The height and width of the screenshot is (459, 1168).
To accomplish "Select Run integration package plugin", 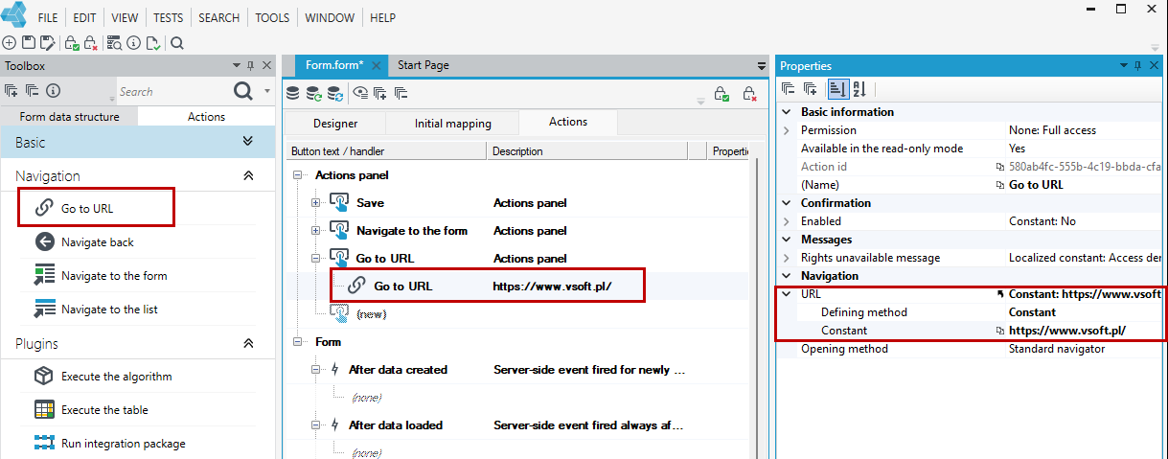I will (x=123, y=444).
